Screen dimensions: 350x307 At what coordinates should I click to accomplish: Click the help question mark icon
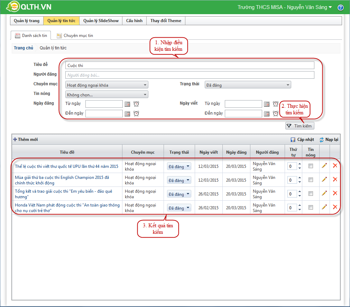340,8
